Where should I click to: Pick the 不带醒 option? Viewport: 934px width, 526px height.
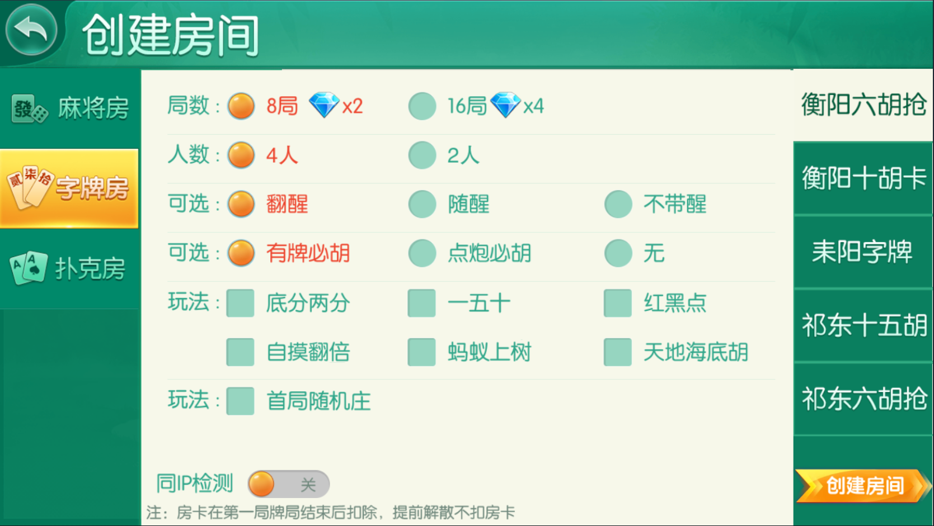[x=618, y=205]
